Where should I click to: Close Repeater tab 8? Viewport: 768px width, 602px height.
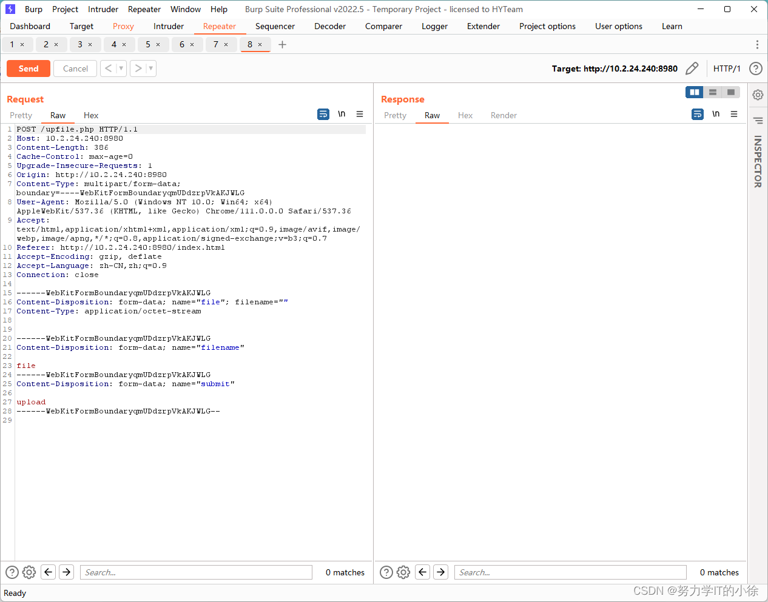[260, 44]
